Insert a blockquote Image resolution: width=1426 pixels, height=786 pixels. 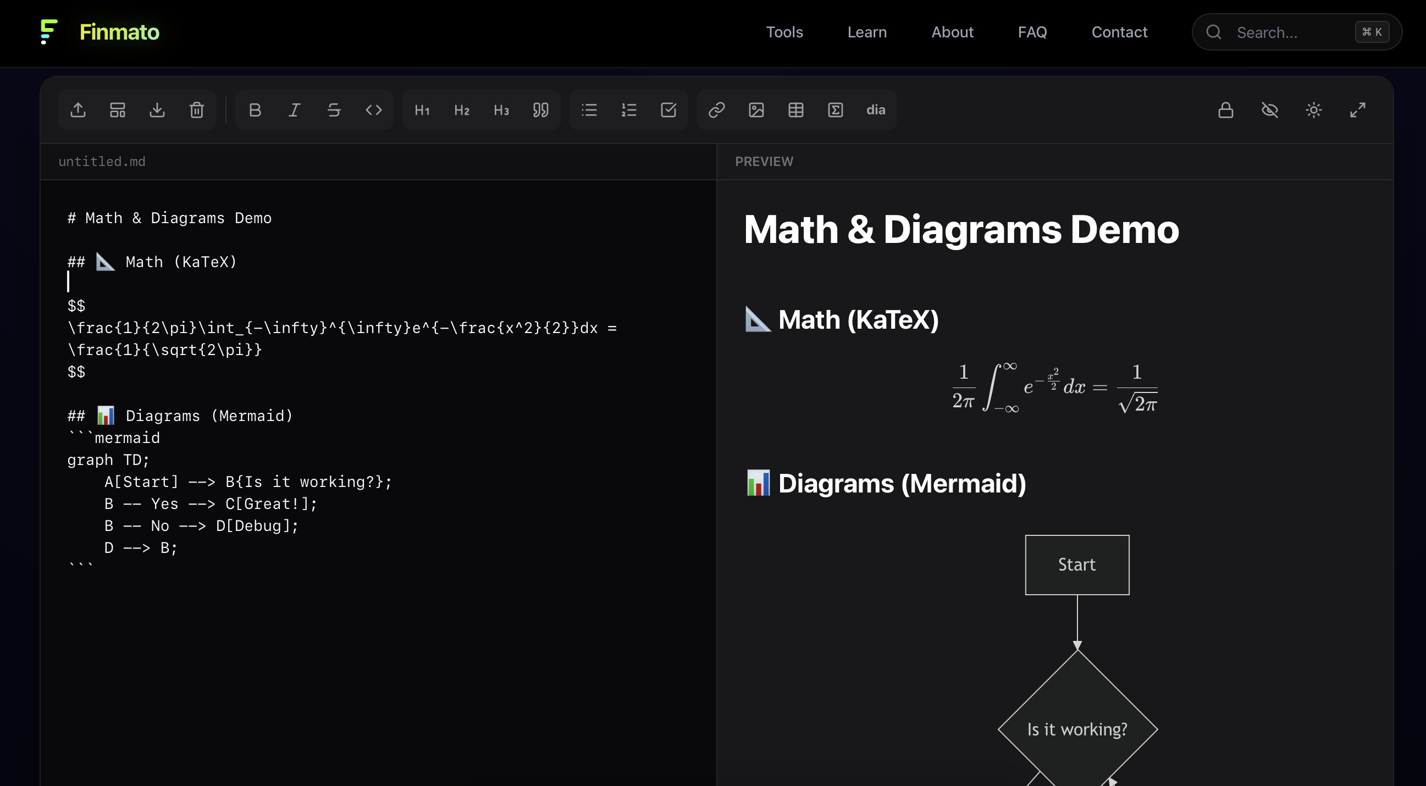click(541, 110)
